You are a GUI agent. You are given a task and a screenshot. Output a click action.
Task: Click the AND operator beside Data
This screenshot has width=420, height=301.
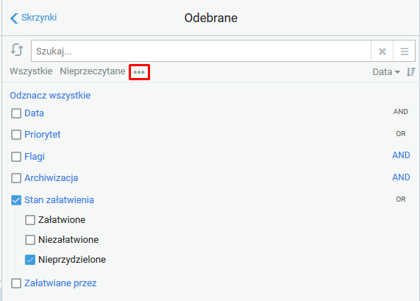point(400,112)
